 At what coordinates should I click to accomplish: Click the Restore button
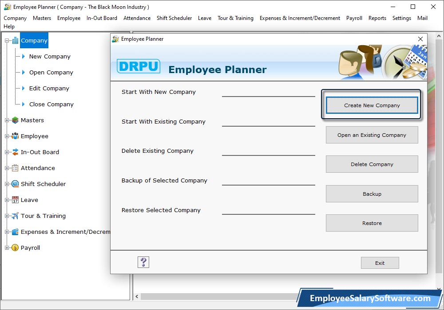372,223
